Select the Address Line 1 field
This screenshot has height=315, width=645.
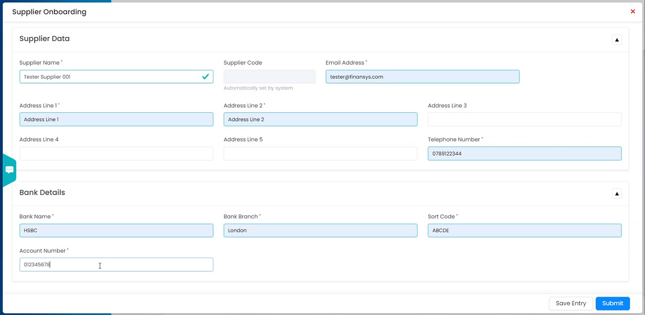(116, 119)
